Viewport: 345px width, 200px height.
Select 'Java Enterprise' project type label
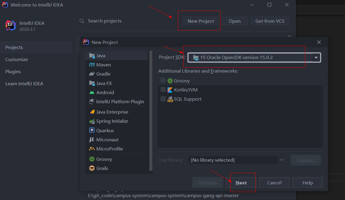coord(112,112)
